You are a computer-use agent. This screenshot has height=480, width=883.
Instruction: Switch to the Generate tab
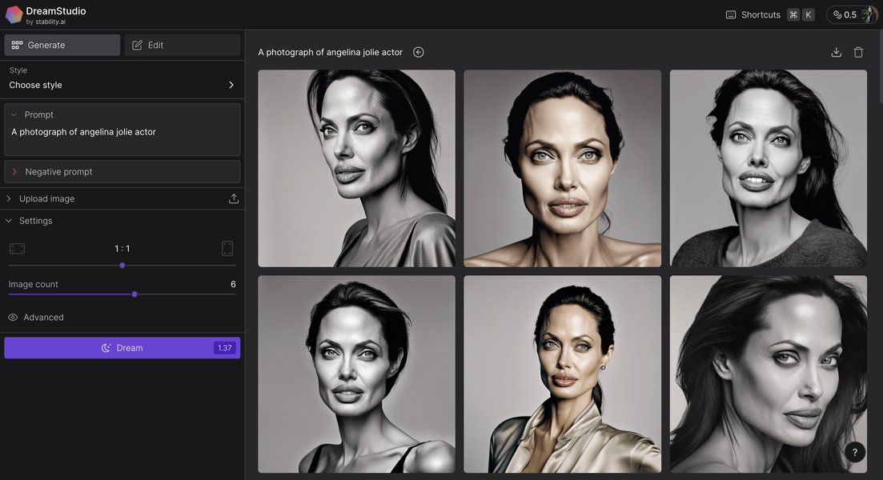pyautogui.click(x=62, y=45)
